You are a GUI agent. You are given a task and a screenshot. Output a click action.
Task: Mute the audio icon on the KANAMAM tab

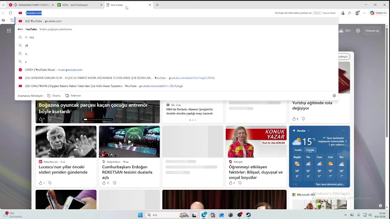point(15,5)
